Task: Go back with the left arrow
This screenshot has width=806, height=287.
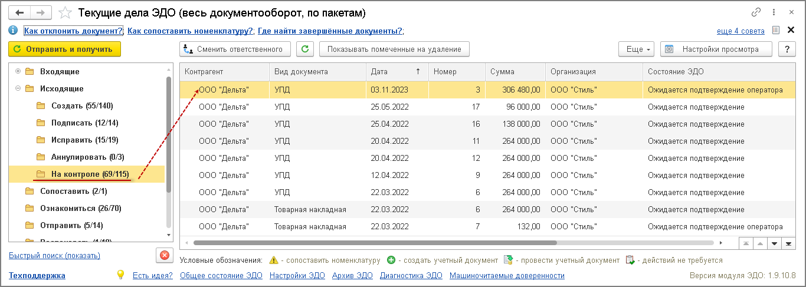Action: (19, 12)
